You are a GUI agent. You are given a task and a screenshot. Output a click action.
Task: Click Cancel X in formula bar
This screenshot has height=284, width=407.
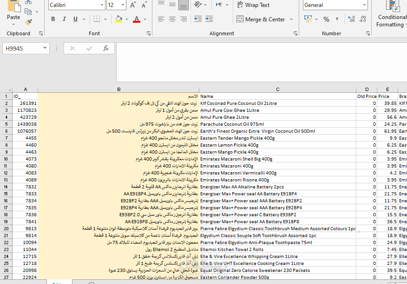[72, 48]
